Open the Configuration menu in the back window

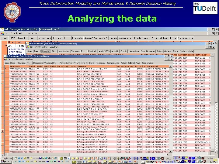point(18,33)
